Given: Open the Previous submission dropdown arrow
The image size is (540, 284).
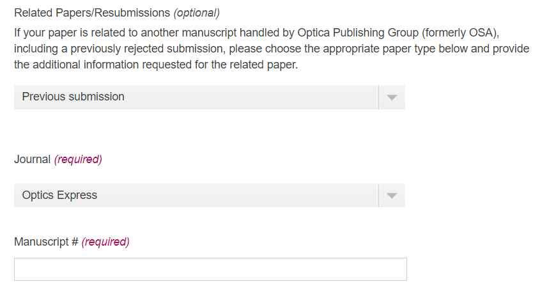Looking at the screenshot, I should [x=392, y=97].
